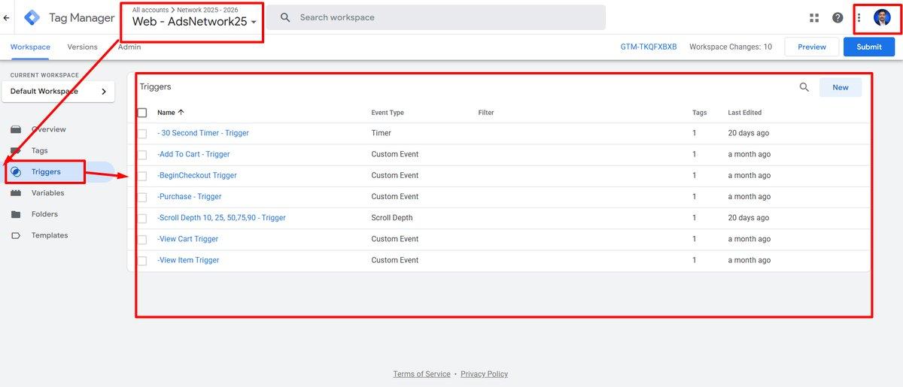The image size is (903, 387).
Task: Open the help question mark icon
Action: click(x=838, y=17)
